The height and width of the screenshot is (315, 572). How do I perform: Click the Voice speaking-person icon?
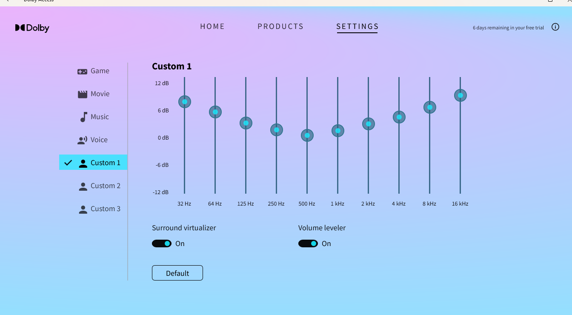coord(83,140)
